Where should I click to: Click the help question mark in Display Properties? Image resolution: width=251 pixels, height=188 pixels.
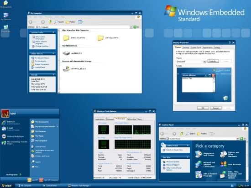pos(230,42)
